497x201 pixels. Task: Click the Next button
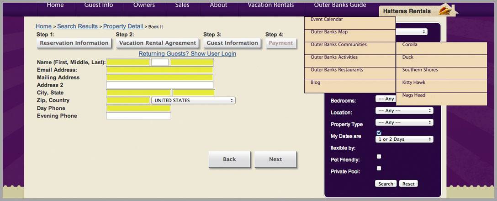pyautogui.click(x=275, y=159)
